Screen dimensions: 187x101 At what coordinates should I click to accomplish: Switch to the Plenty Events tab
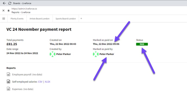click(x=17, y=19)
